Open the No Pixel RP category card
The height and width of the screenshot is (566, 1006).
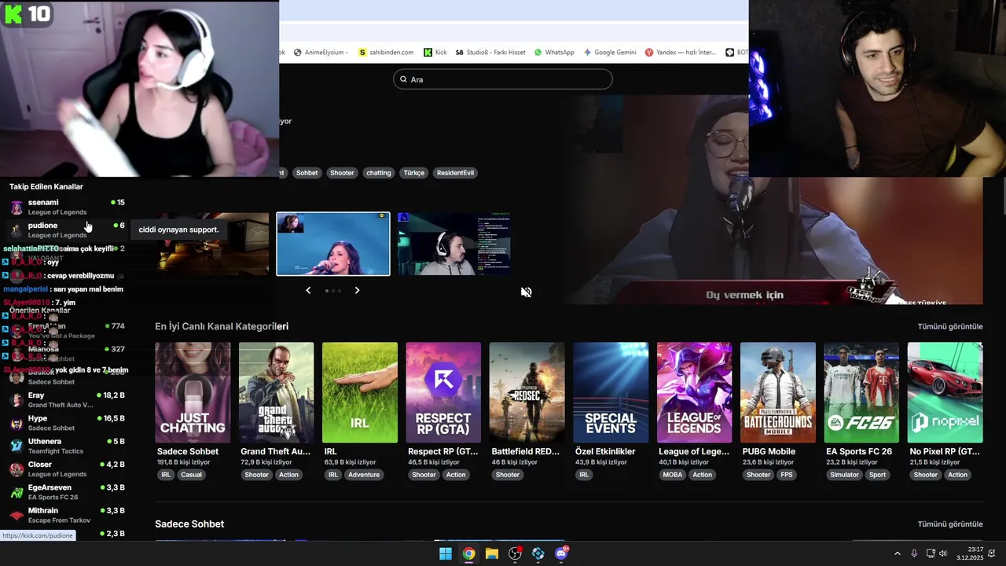945,392
